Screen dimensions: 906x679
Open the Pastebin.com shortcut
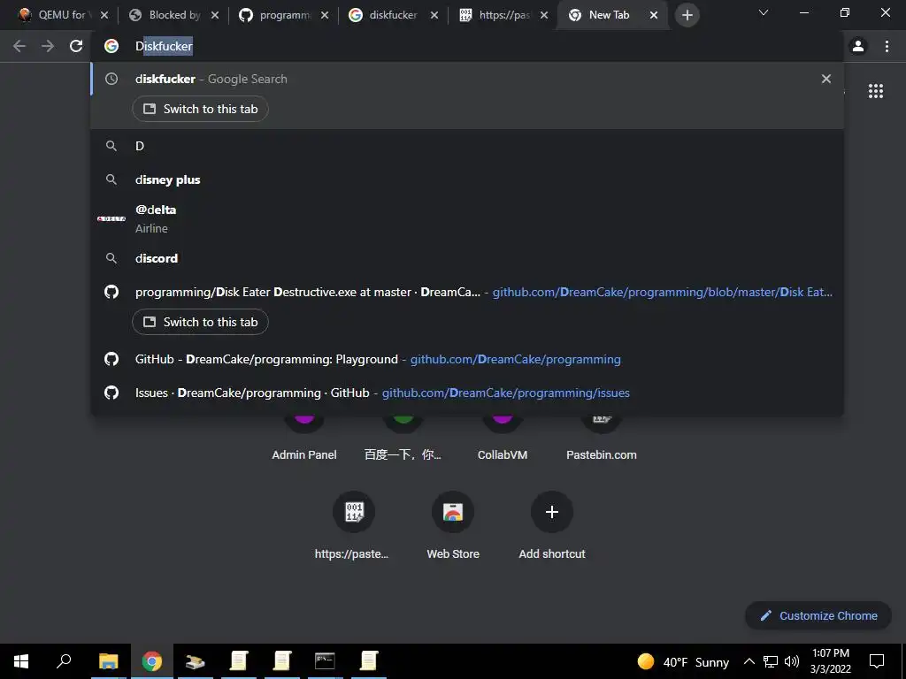(x=602, y=439)
